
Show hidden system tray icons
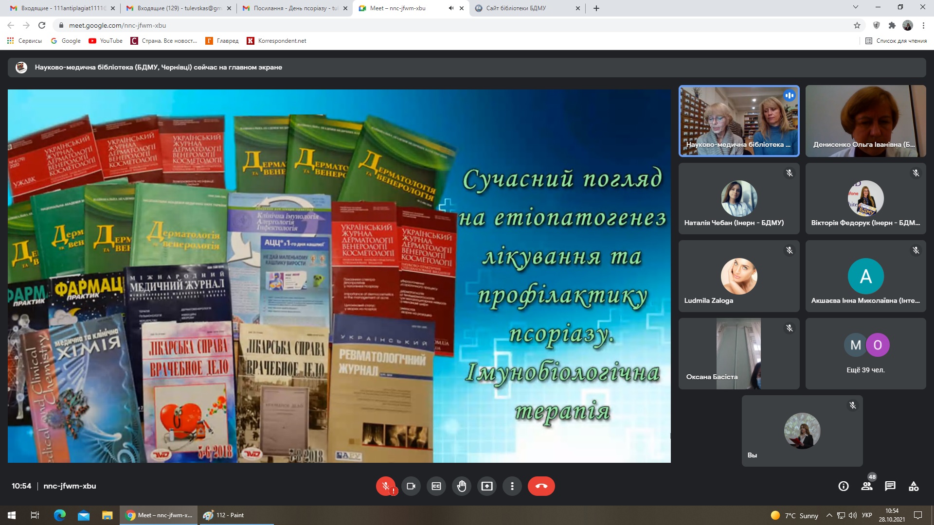[829, 515]
